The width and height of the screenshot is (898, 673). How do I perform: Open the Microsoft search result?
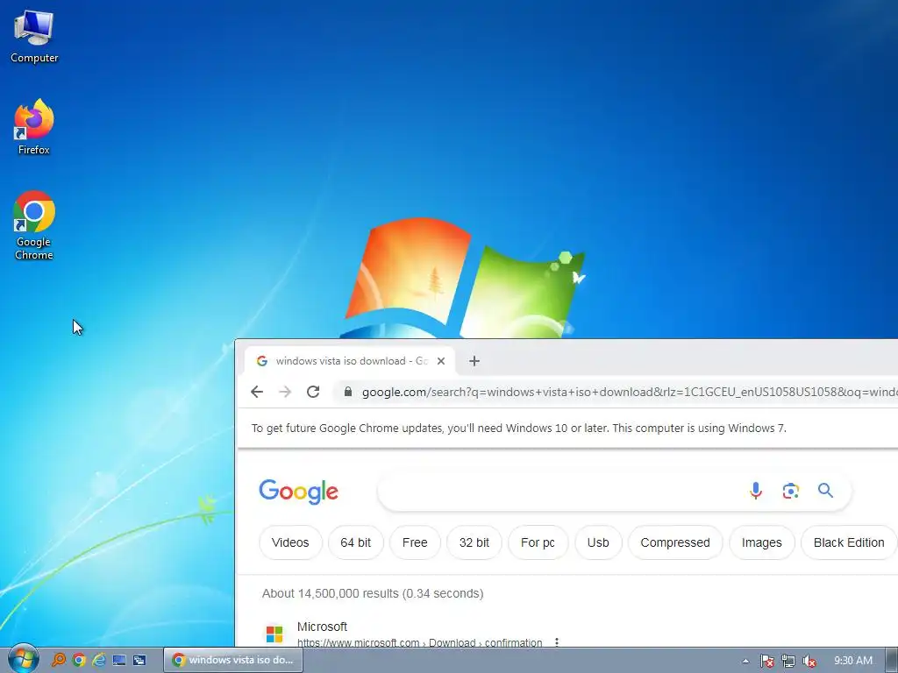pyautogui.click(x=322, y=627)
